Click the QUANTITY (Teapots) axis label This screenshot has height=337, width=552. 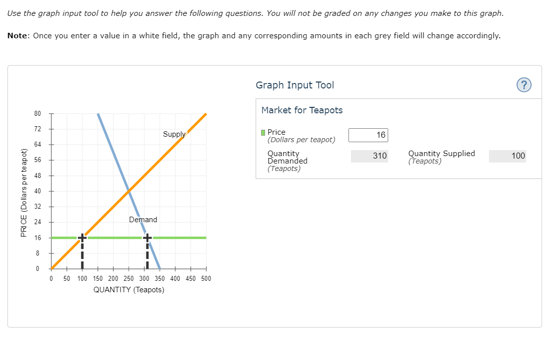pyautogui.click(x=128, y=289)
